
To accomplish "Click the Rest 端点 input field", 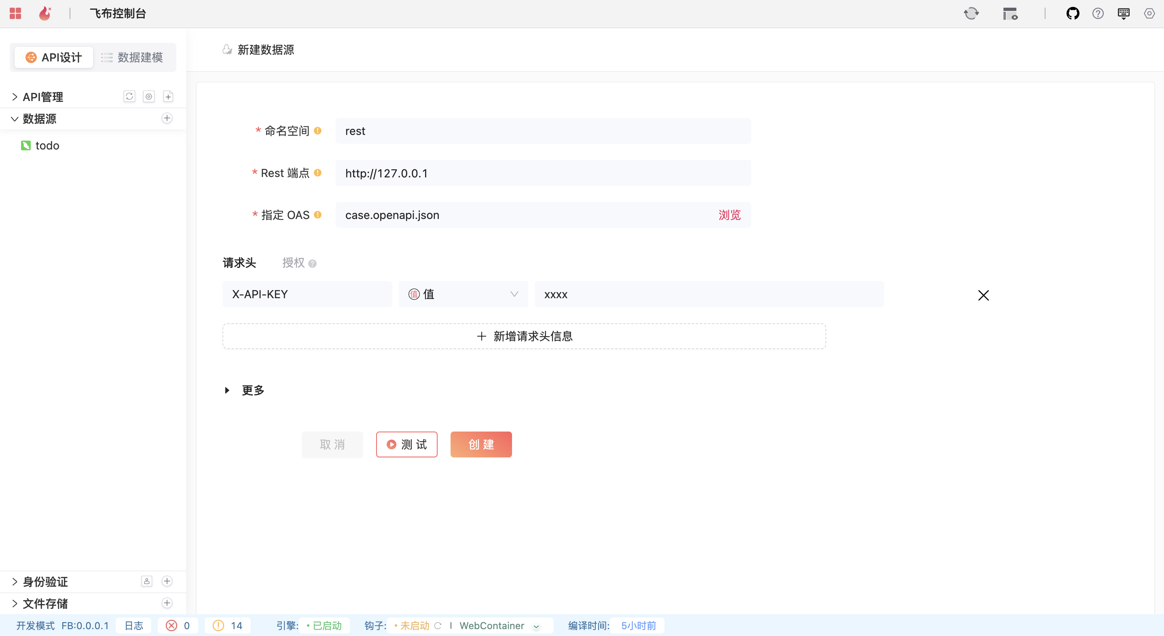I will click(543, 173).
